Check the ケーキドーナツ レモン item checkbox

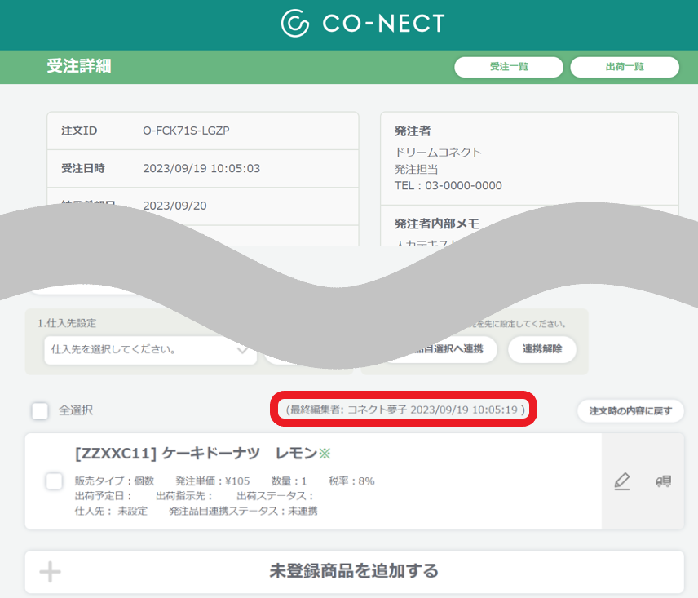tap(55, 481)
